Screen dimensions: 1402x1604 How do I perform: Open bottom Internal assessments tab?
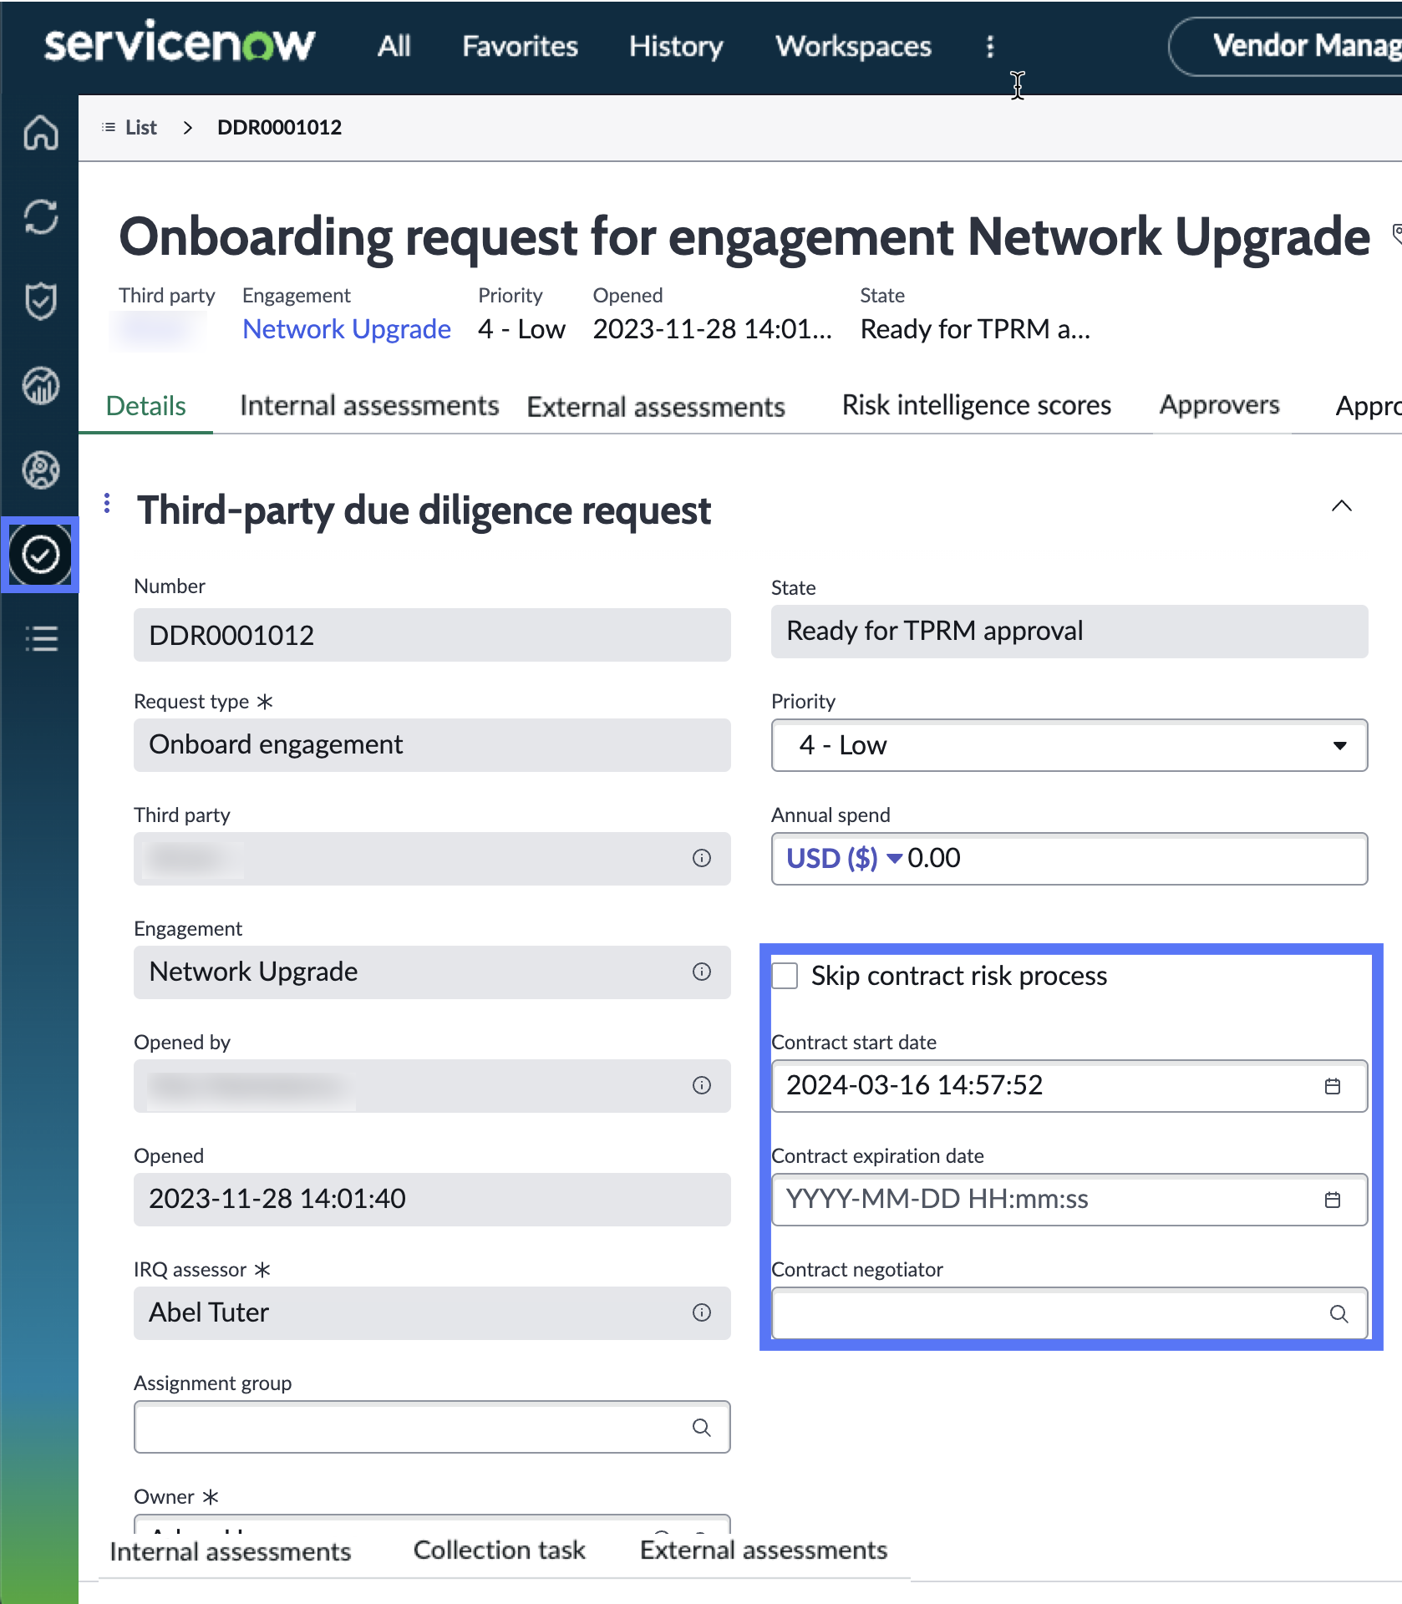point(231,1551)
